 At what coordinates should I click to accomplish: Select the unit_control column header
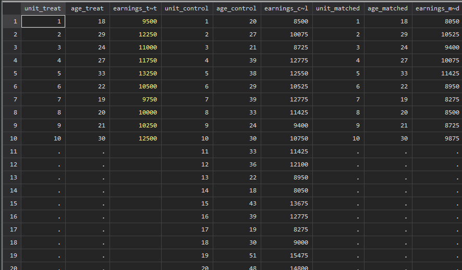[187, 8]
